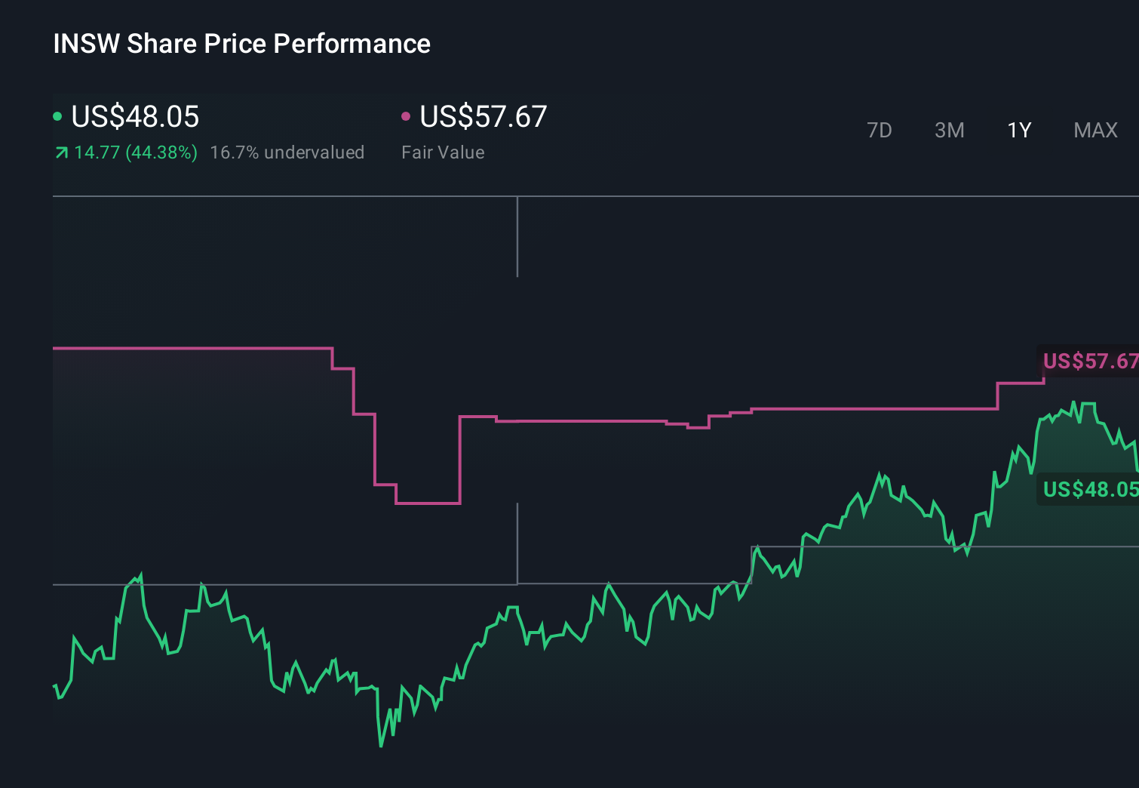Toggle the 16.7% undervalued indicator
1139x788 pixels.
(x=288, y=152)
